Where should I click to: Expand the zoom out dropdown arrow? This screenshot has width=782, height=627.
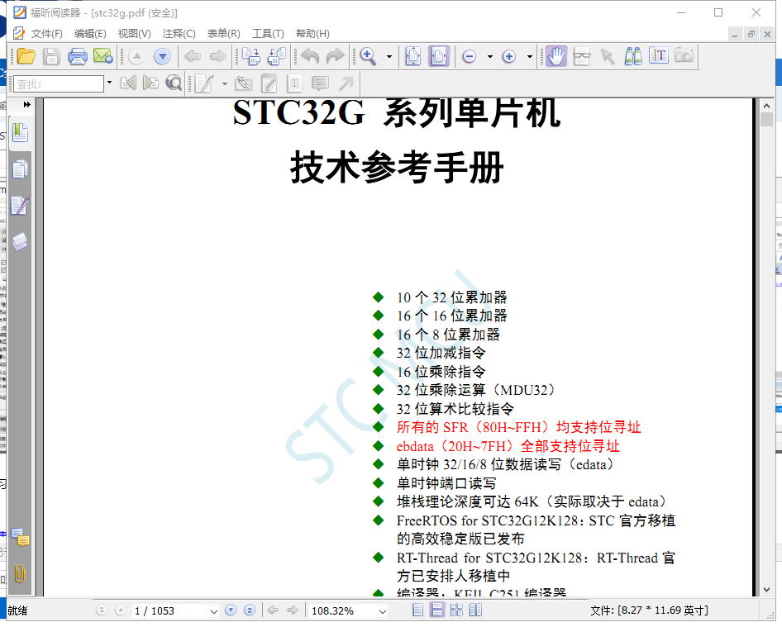point(490,57)
